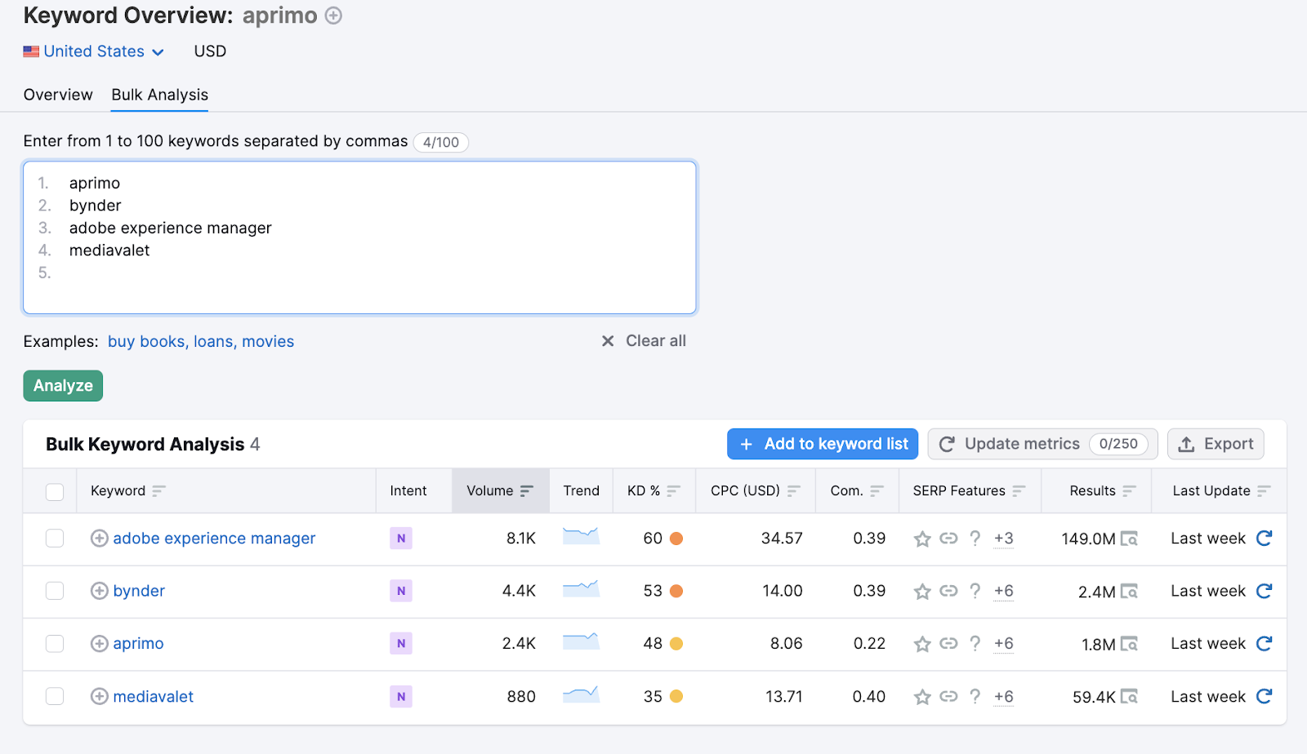Click Add to keyword list button

[823, 444]
